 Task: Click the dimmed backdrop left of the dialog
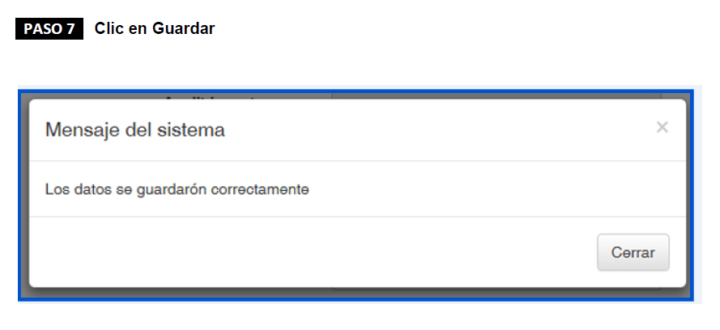tap(24, 194)
